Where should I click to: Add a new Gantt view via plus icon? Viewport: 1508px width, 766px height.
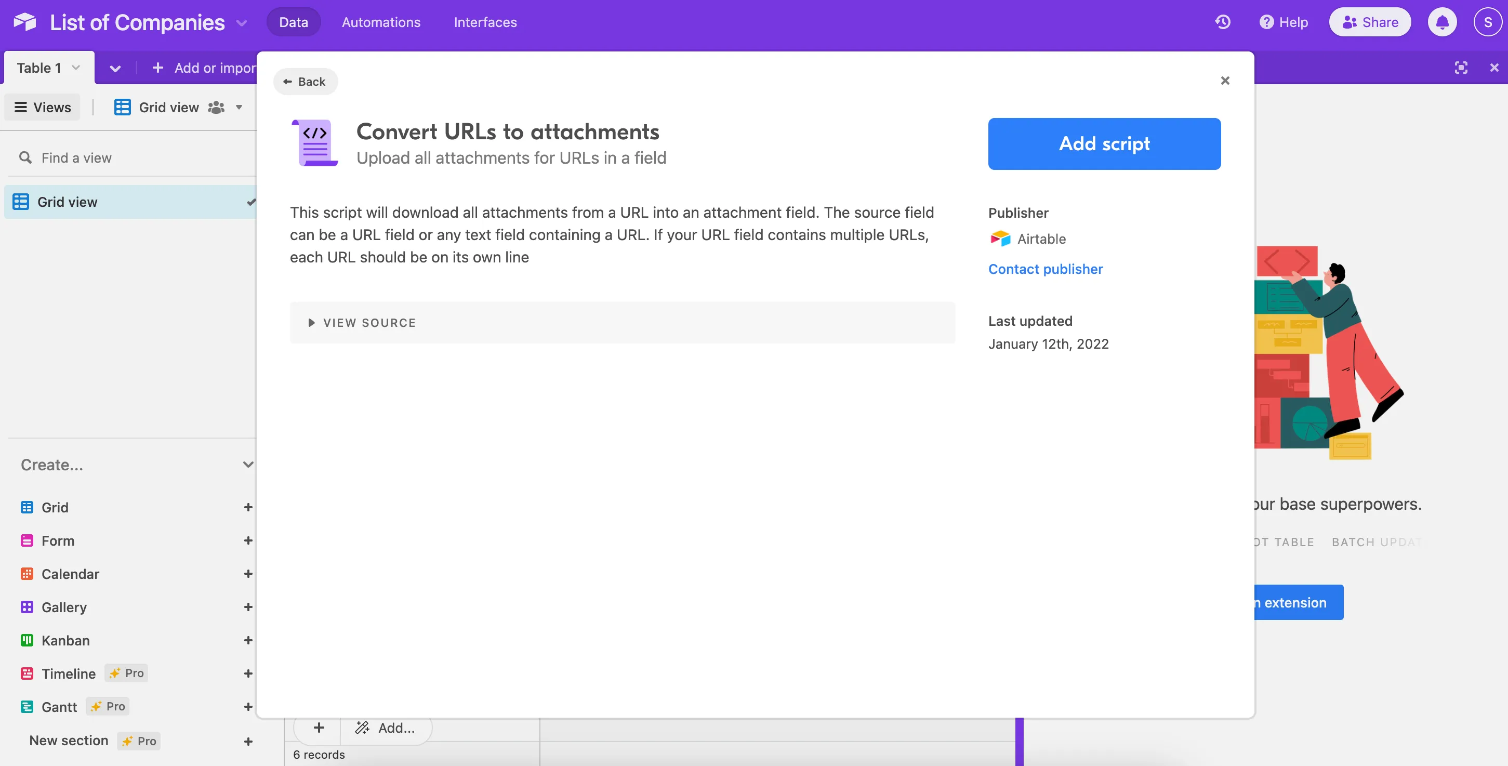(x=249, y=706)
